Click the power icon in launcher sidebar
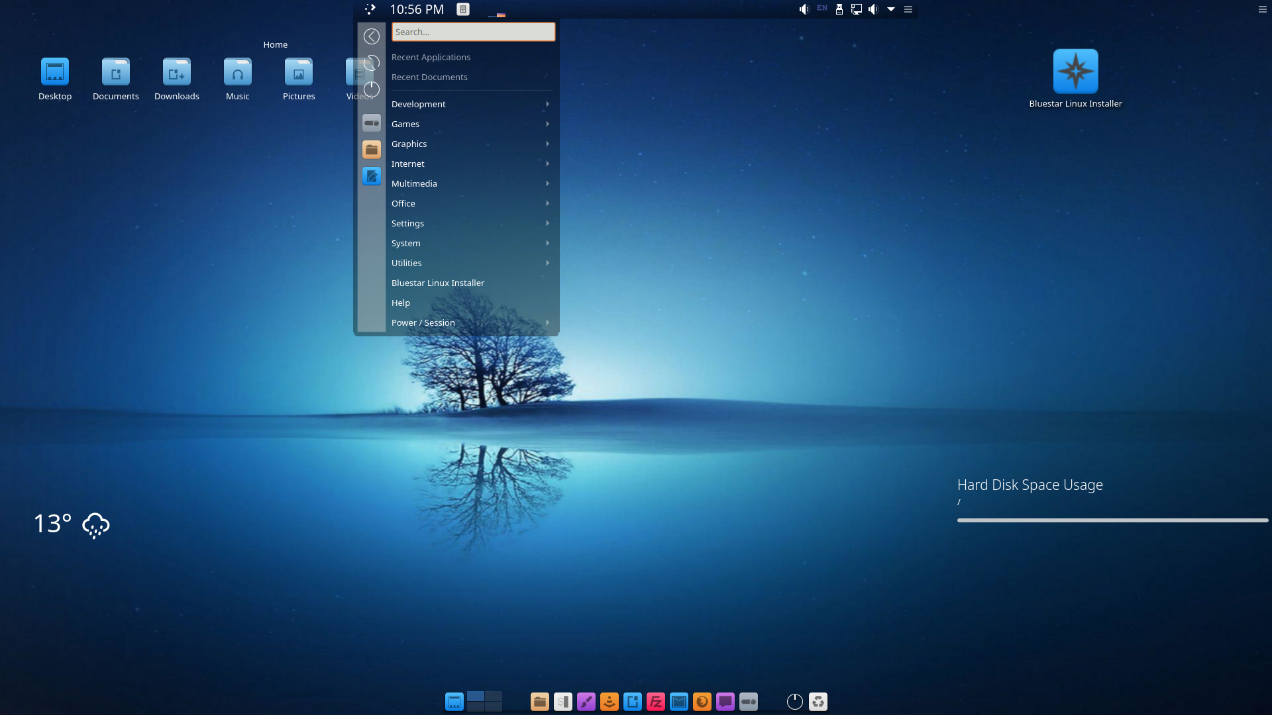 [372, 89]
